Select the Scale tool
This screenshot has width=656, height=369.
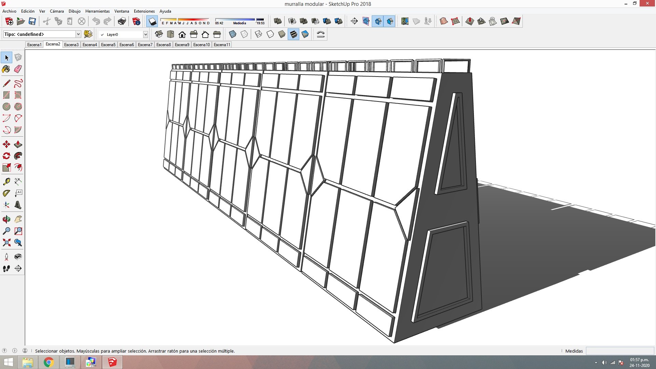click(x=6, y=168)
